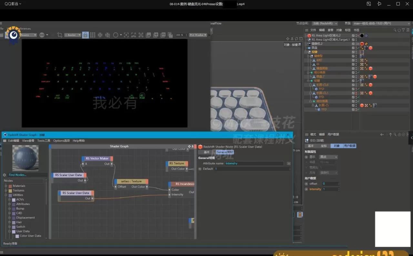Click the back arrow in attributes panel
Image resolution: width=413 pixels, height=256 pixels.
pyautogui.click(x=382, y=134)
